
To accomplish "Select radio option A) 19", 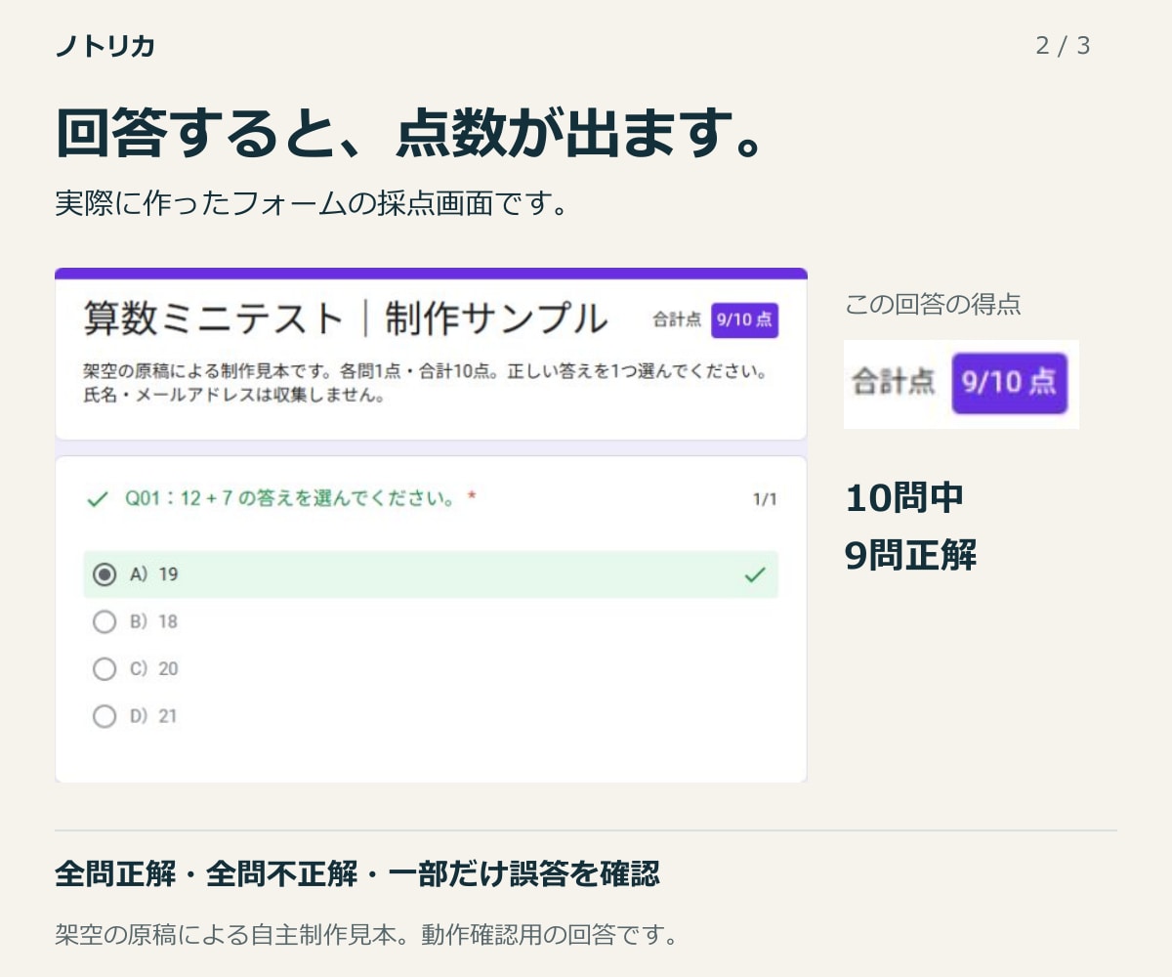I will 105,574.
